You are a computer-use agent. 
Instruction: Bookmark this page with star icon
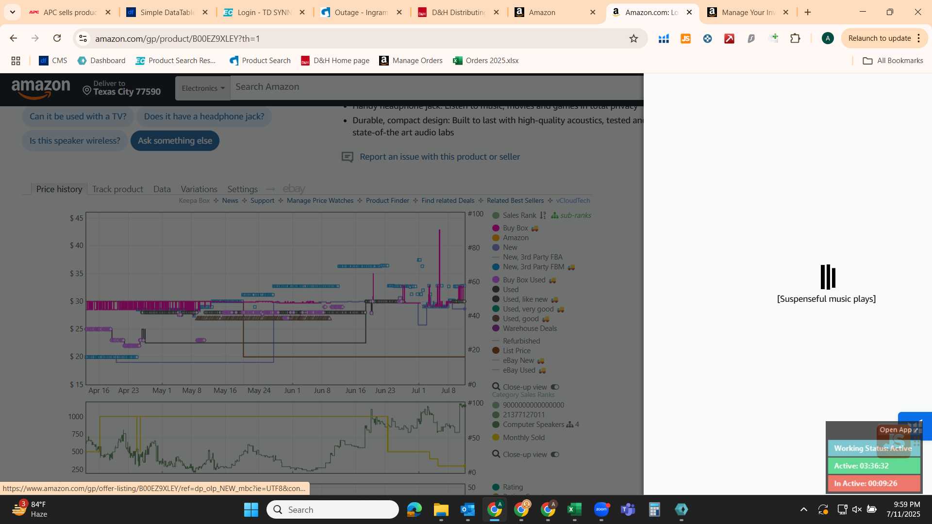pyautogui.click(x=633, y=38)
